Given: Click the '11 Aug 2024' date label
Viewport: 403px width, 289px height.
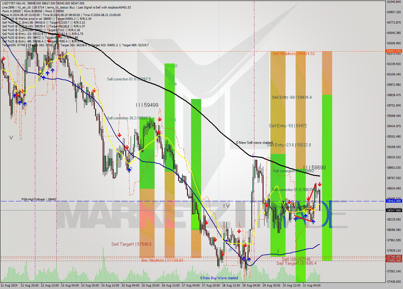Looking at the screenshot, I should point(10,286).
